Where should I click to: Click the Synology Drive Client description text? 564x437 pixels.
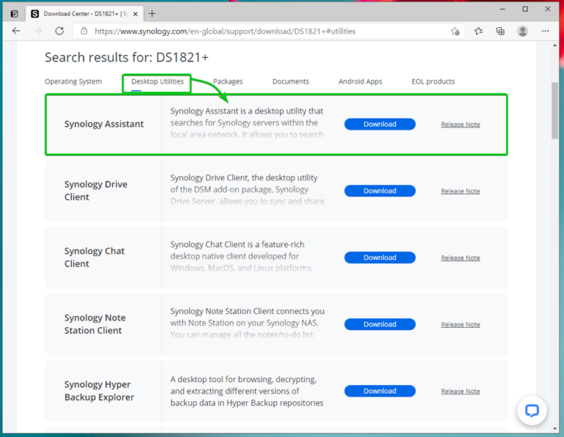pos(247,190)
